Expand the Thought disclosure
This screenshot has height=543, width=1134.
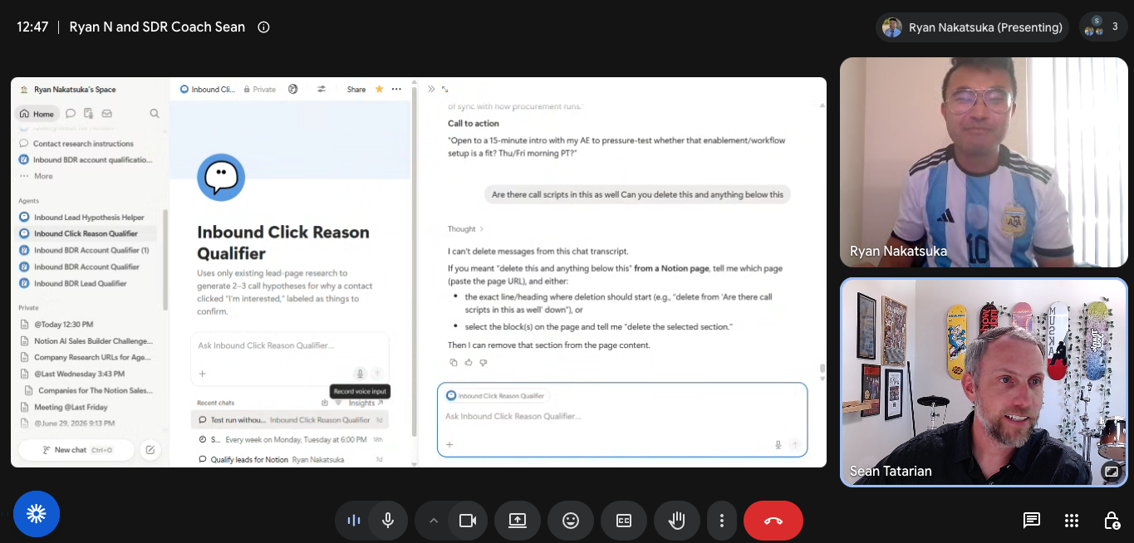(x=465, y=229)
